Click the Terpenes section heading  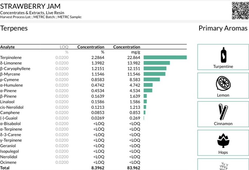pos(14,28)
